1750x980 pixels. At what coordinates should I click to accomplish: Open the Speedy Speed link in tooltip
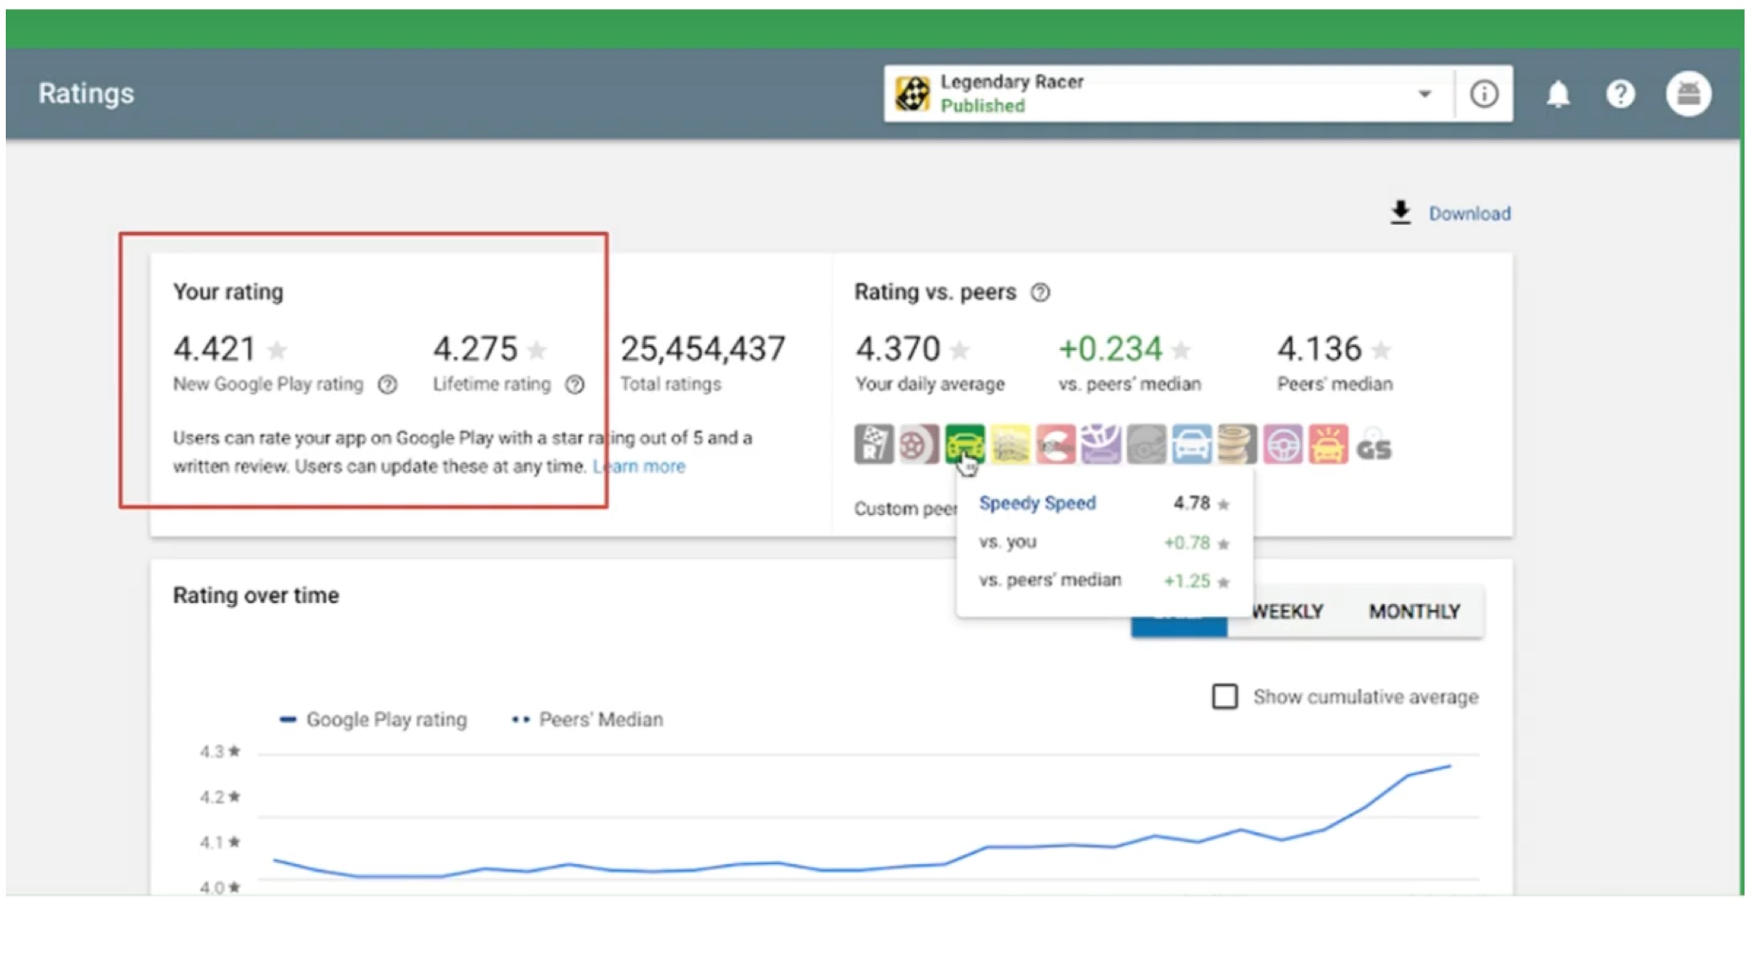(1037, 503)
